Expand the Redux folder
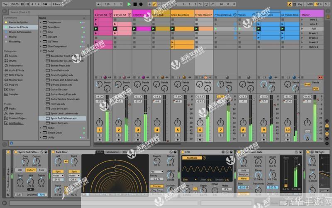This screenshot has width=332, height=208. (x=40, y=128)
